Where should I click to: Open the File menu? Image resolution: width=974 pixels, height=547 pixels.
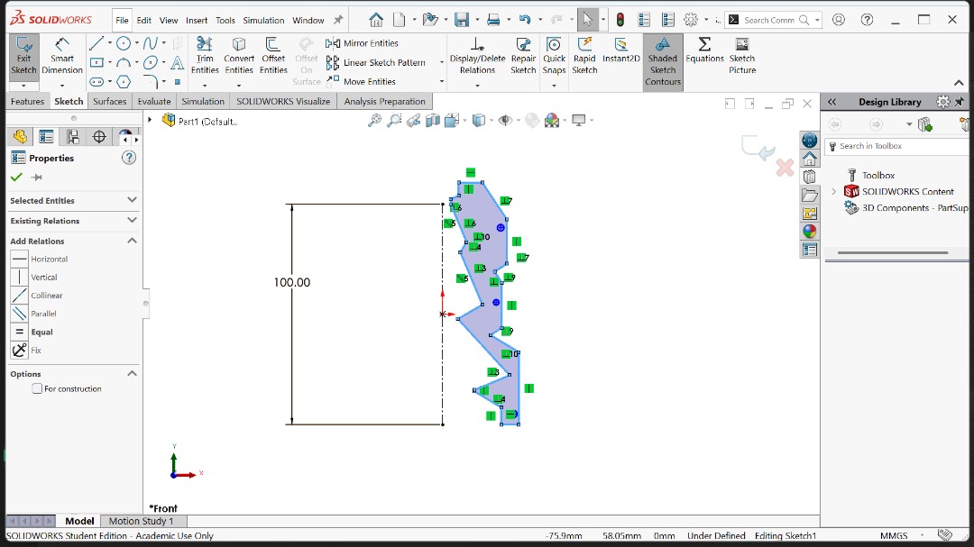point(122,21)
